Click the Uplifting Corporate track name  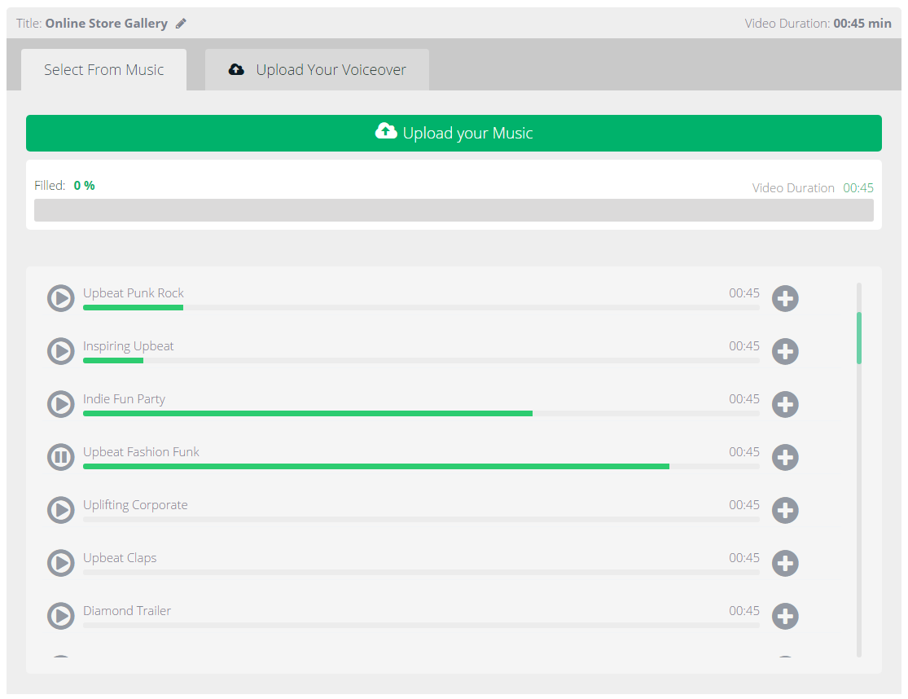[135, 505]
